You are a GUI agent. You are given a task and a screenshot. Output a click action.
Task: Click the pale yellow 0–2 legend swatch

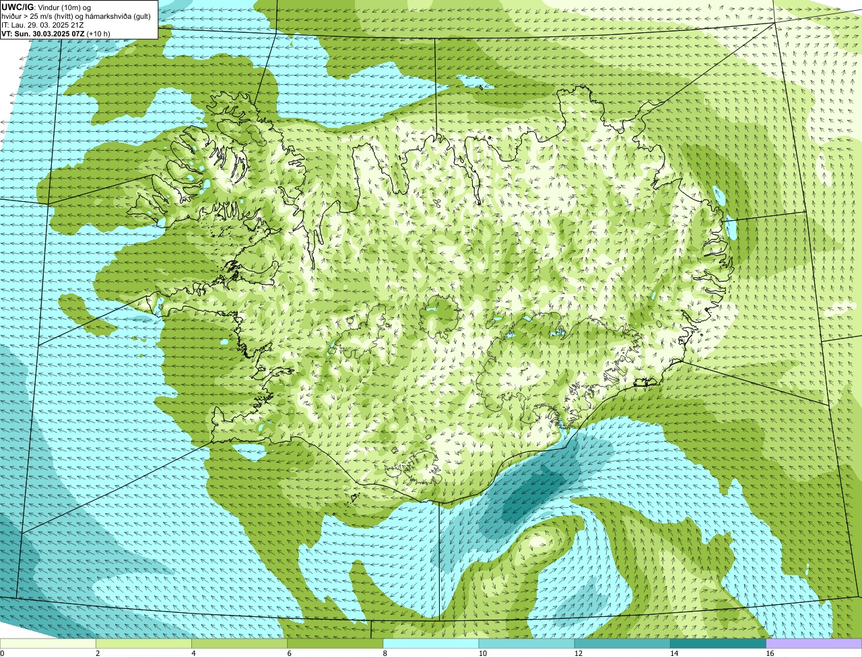point(48,643)
